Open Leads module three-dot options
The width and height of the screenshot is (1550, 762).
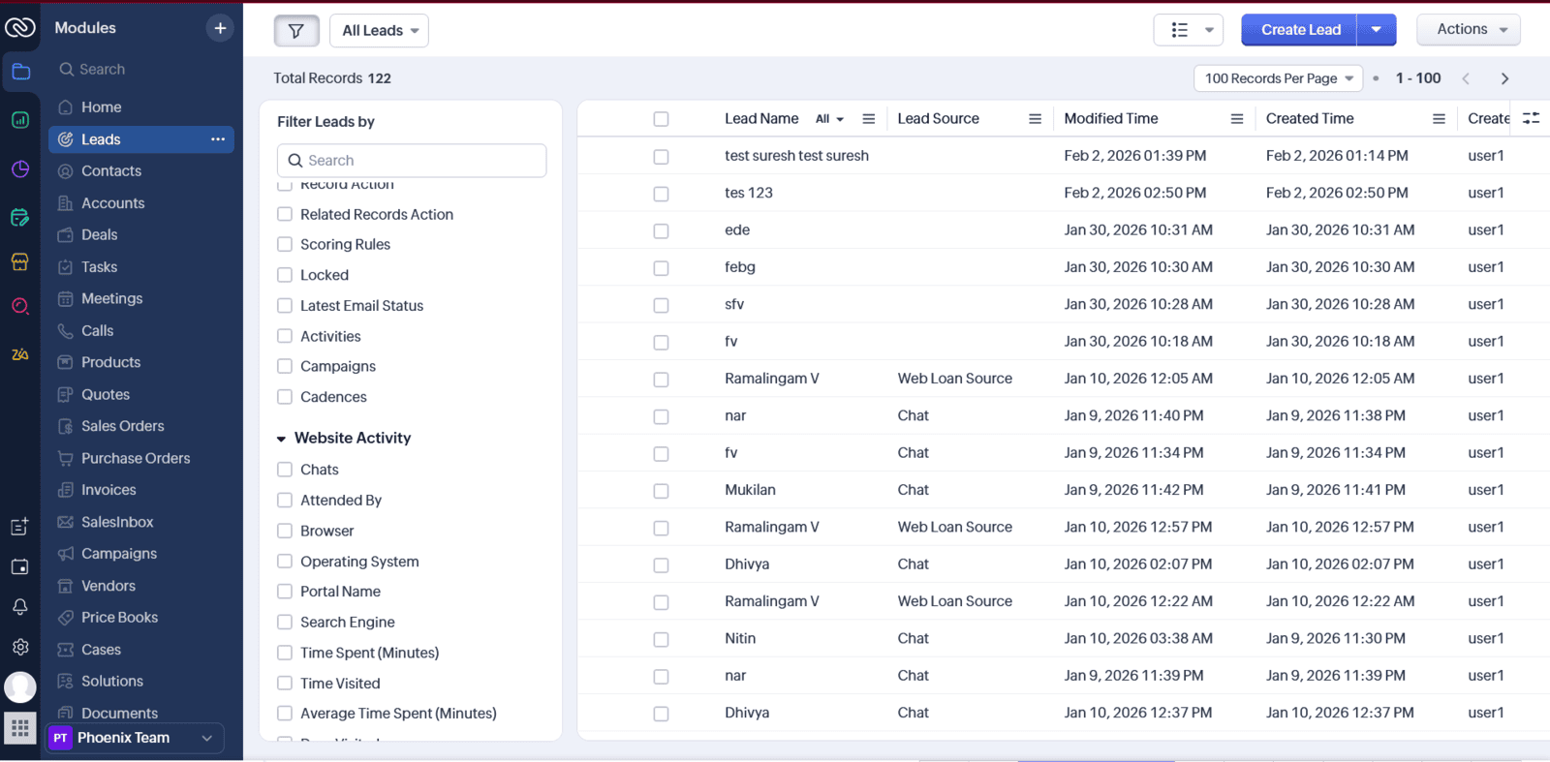click(x=218, y=139)
